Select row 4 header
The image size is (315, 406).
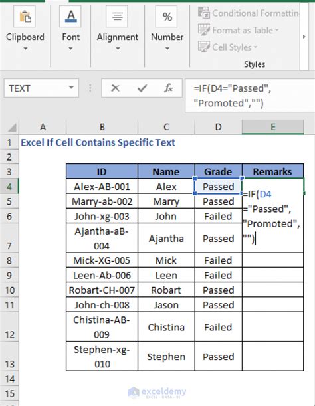[9, 186]
